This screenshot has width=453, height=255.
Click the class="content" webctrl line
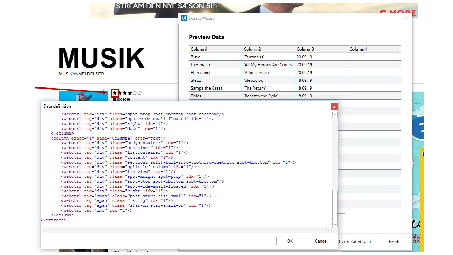click(117, 157)
